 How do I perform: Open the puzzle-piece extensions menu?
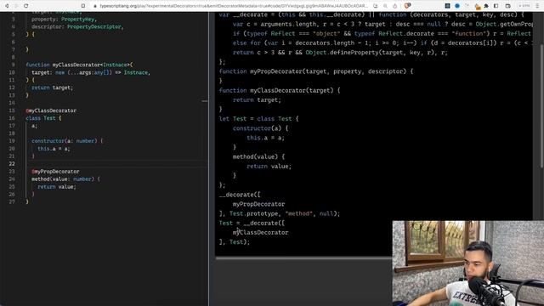486,6
